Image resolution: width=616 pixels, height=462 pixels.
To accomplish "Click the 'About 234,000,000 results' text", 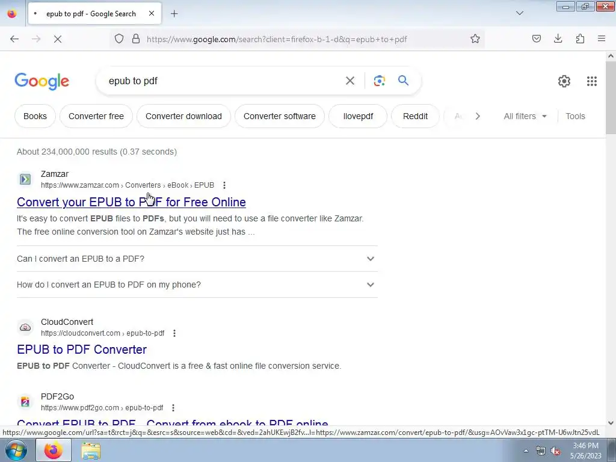I will (97, 152).
